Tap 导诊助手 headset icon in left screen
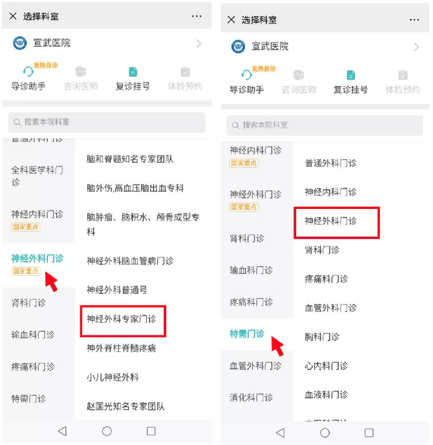The image size is (433, 445). point(28,71)
